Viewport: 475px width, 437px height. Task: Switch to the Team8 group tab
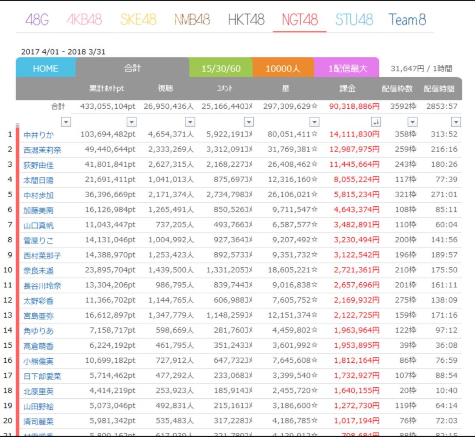(x=407, y=19)
